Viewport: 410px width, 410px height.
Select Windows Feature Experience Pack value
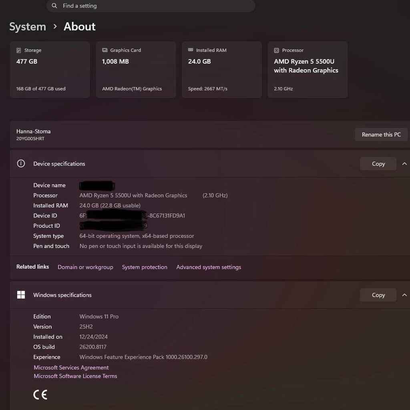[x=143, y=357]
